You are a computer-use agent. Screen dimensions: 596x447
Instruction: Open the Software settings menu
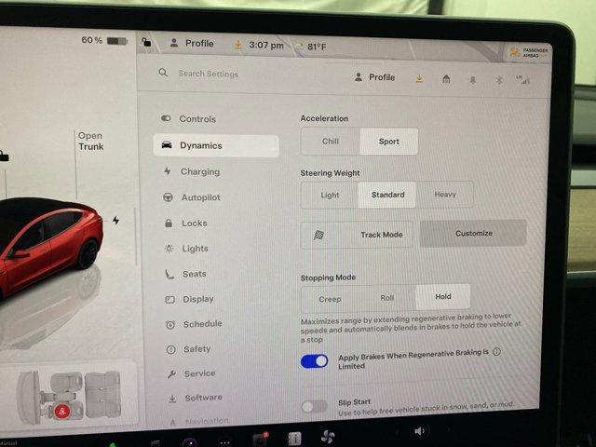[195, 398]
